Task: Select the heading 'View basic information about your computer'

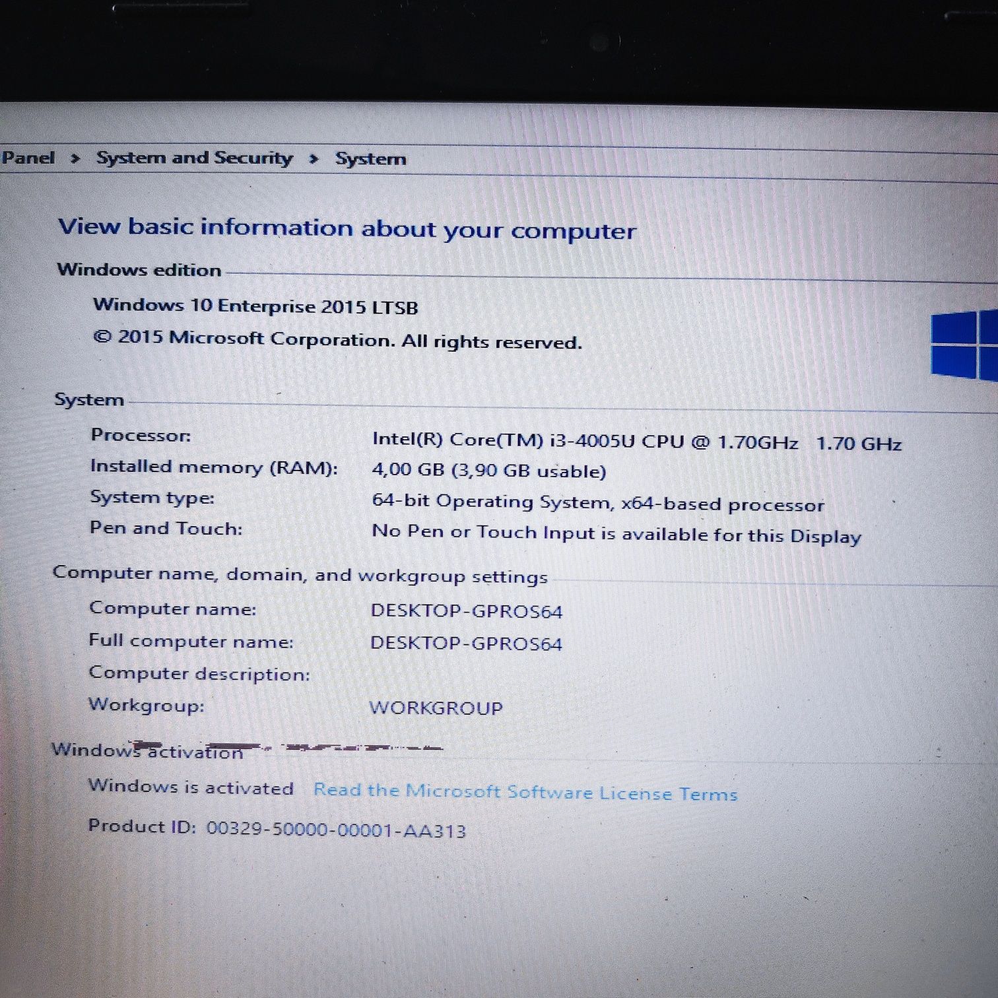Action: tap(347, 228)
